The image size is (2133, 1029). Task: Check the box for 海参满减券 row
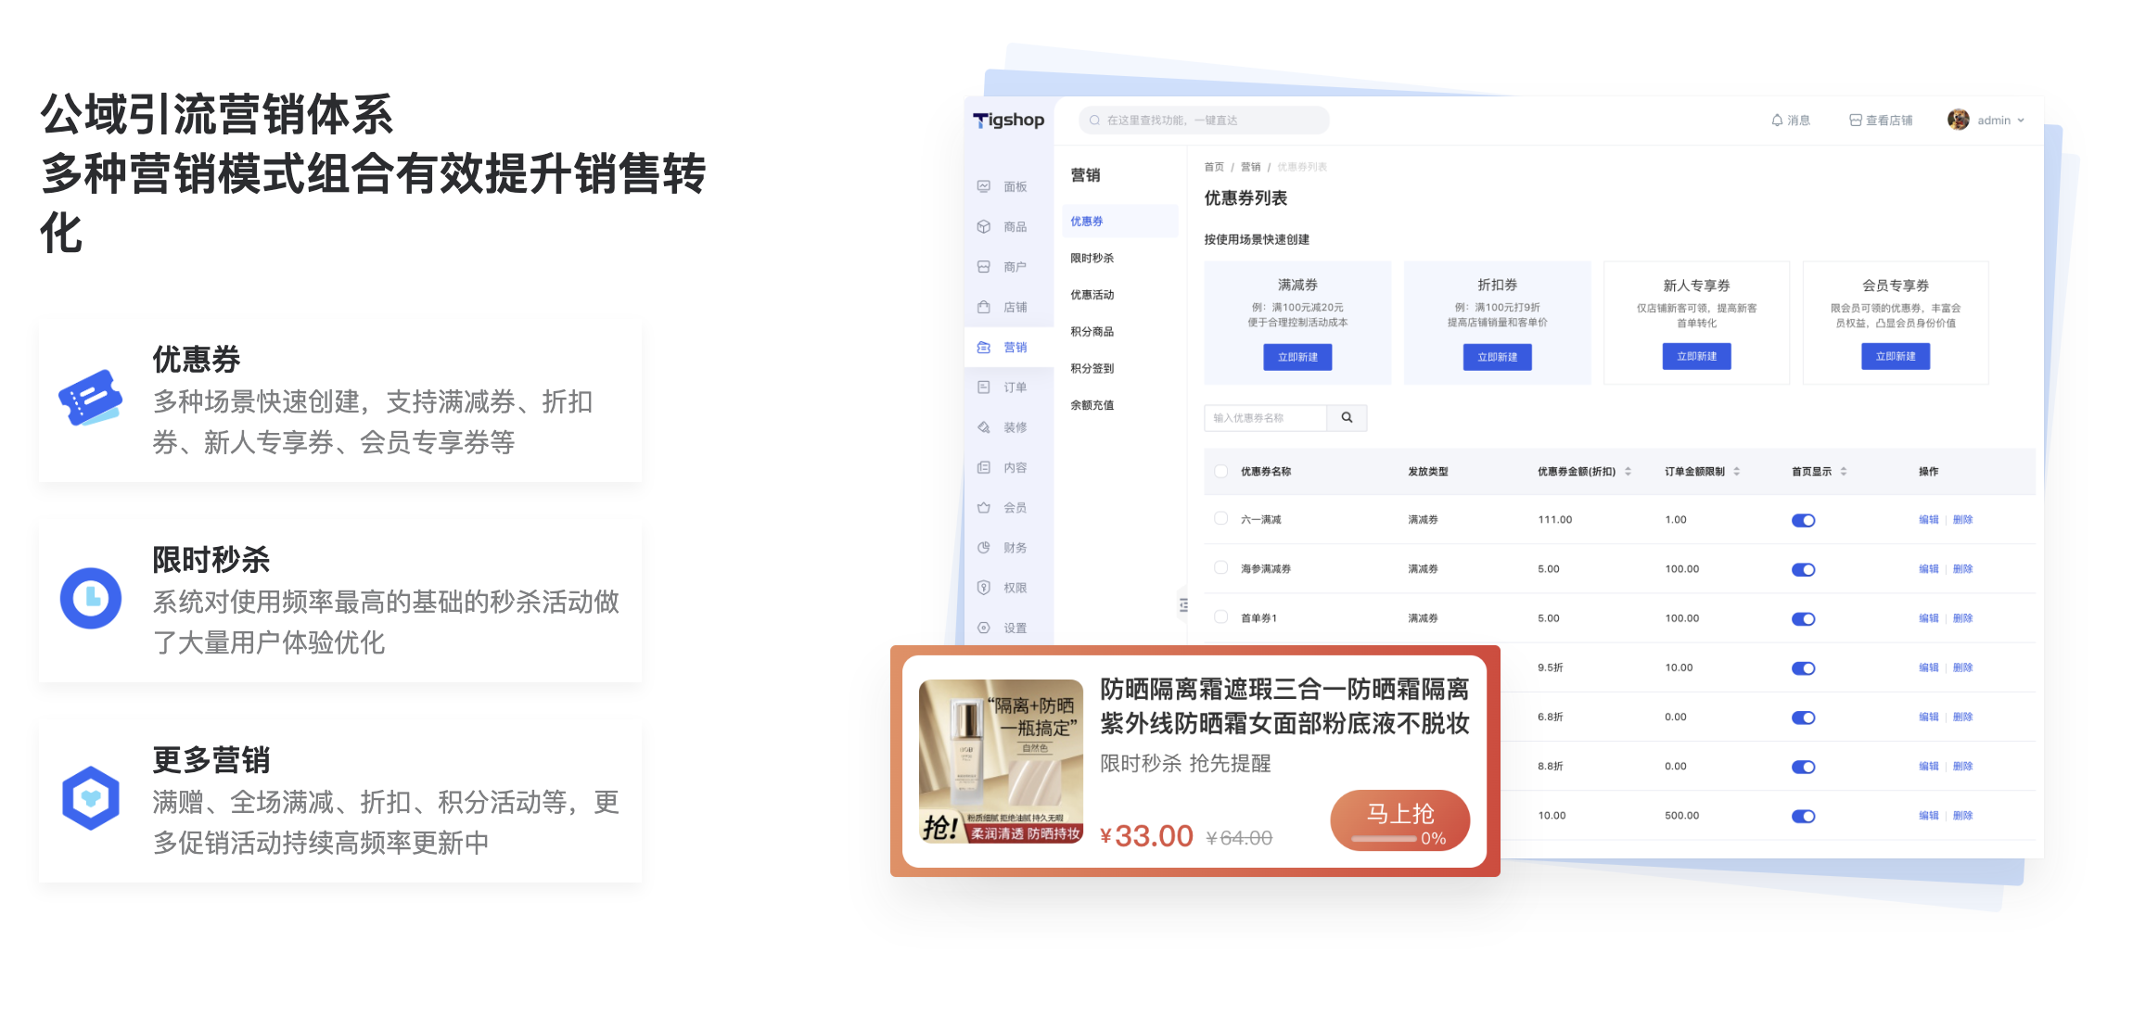[1220, 567]
